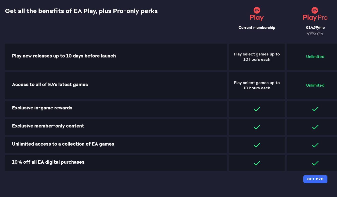Click the 'Play new releases up to 10 days' row

coord(116,57)
